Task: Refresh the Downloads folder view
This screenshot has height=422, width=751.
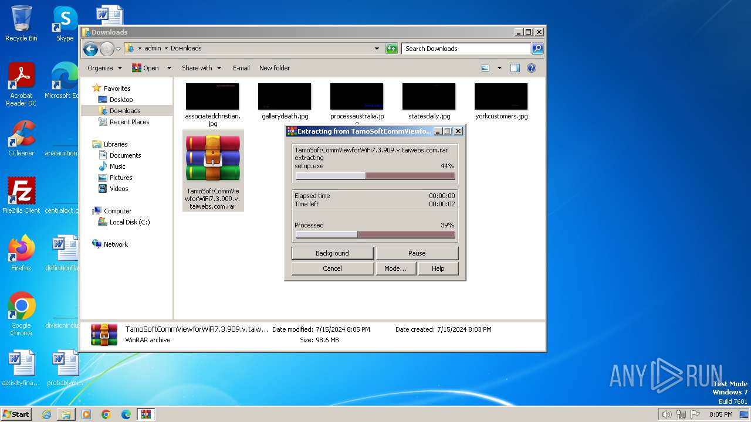Action: click(391, 49)
